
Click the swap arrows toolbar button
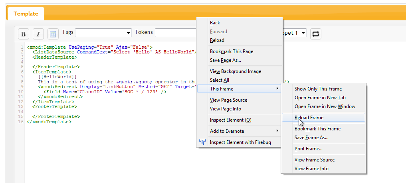(x=316, y=34)
